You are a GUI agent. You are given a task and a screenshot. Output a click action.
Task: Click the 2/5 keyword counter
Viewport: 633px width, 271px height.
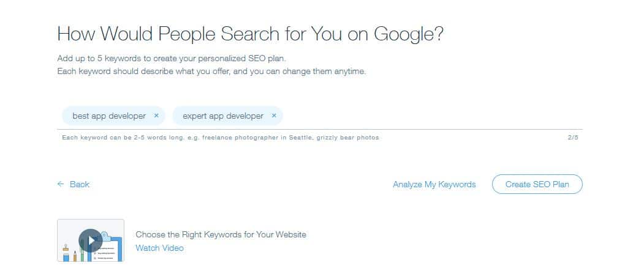pos(573,138)
